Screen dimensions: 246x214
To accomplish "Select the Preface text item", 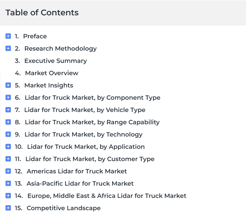I will 35,36.
